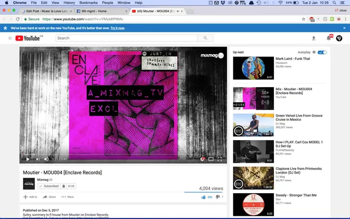
Task: Turn off the Autoplay switch
Action: pyautogui.click(x=322, y=53)
